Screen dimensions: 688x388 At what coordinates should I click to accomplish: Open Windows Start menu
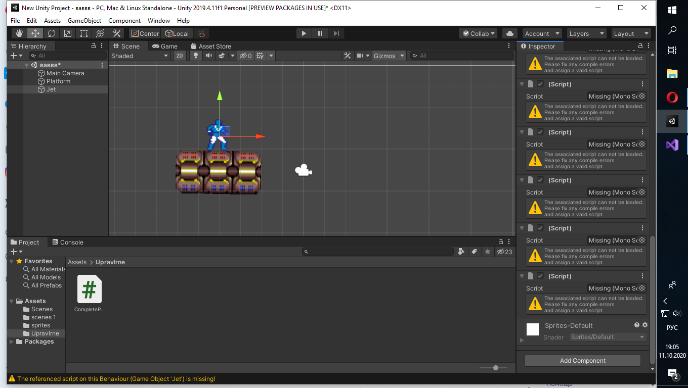coord(672,10)
